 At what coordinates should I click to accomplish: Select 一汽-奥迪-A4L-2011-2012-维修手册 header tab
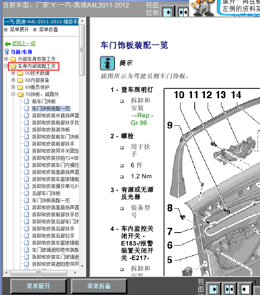41,22
